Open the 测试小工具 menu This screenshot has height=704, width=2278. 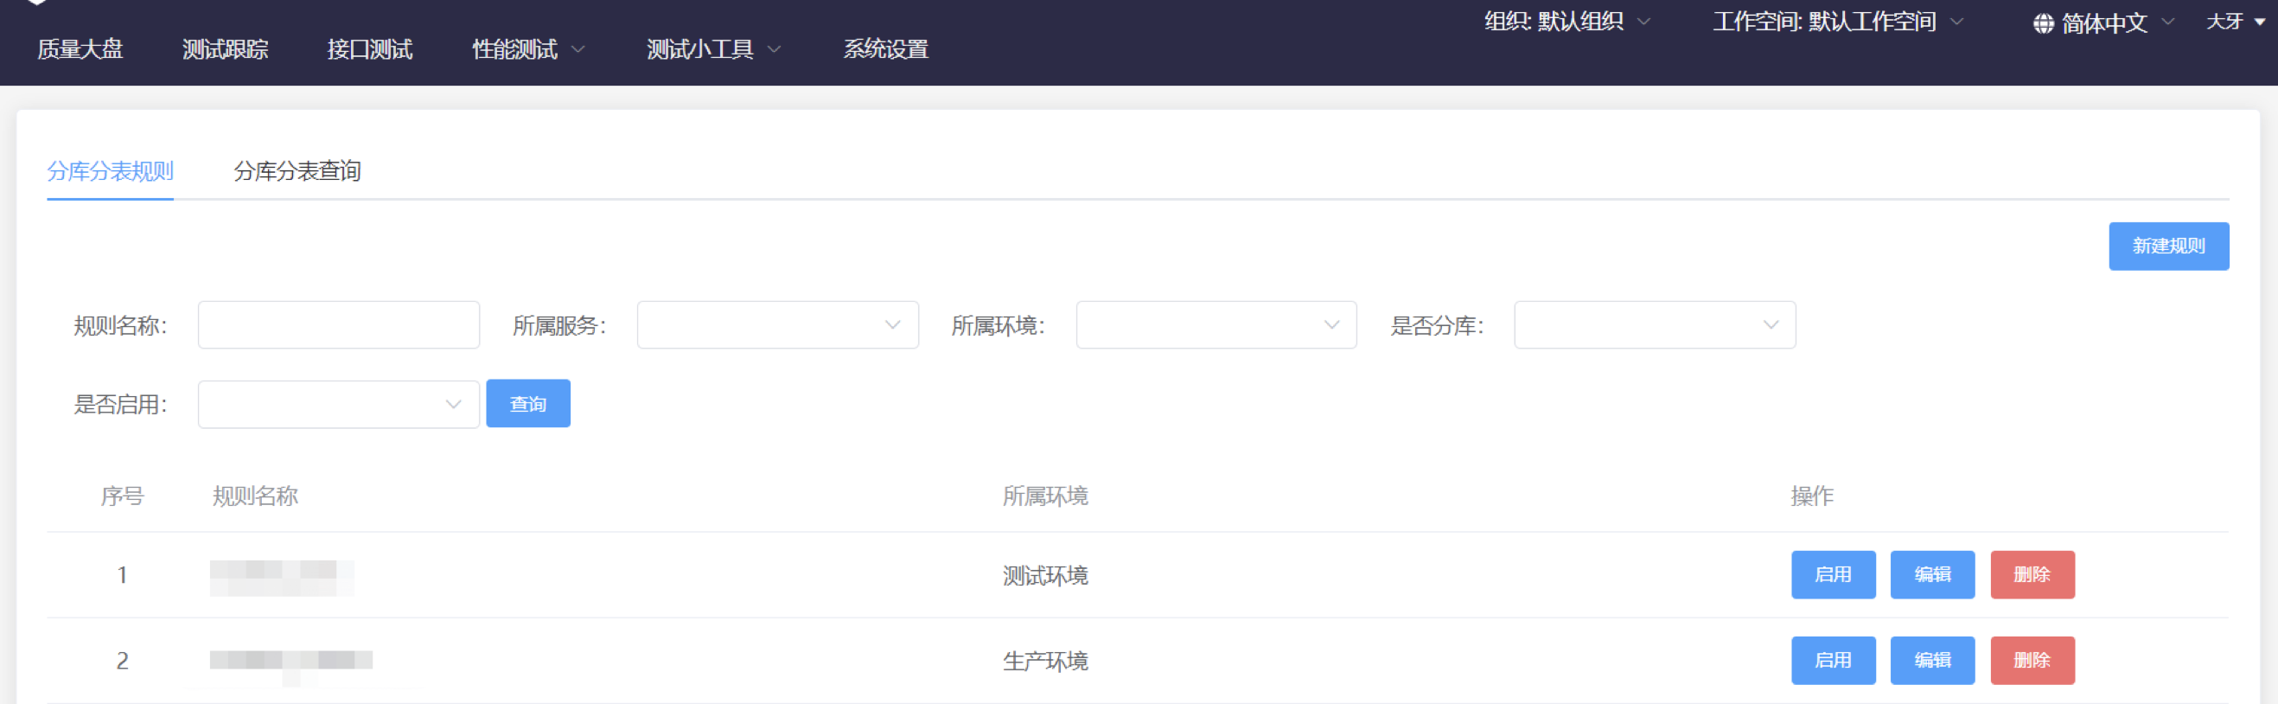tap(712, 49)
